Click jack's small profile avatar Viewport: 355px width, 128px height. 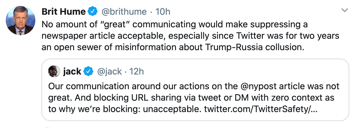(x=54, y=72)
